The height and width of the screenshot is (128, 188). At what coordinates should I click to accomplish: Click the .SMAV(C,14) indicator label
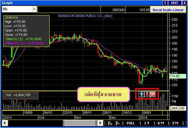point(24,43)
